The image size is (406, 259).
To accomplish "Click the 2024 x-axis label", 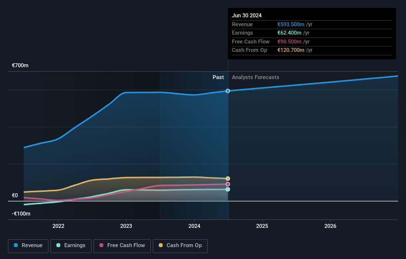I will [x=194, y=226].
